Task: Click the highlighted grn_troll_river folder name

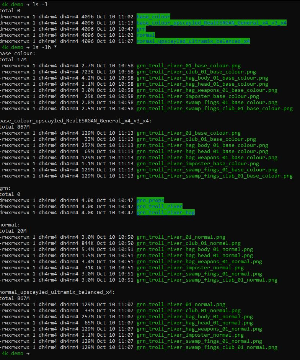Action: 160,207
